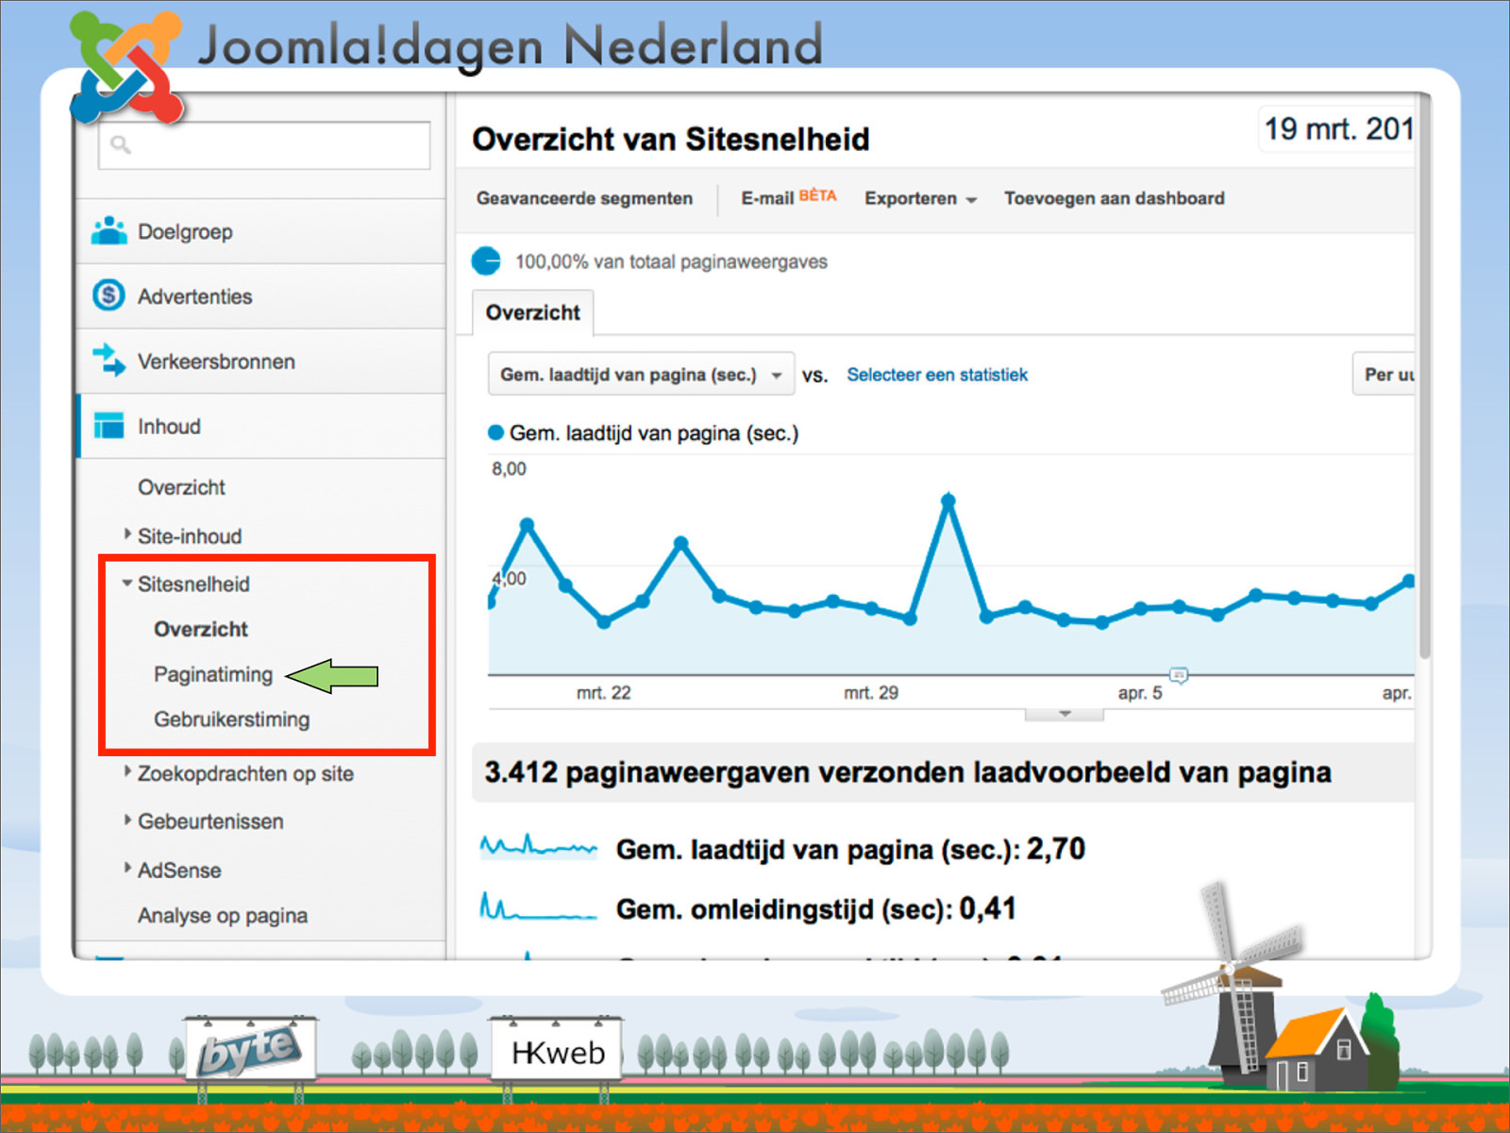Click the chart collapse handle arrow
This screenshot has width=1510, height=1133.
click(1065, 714)
